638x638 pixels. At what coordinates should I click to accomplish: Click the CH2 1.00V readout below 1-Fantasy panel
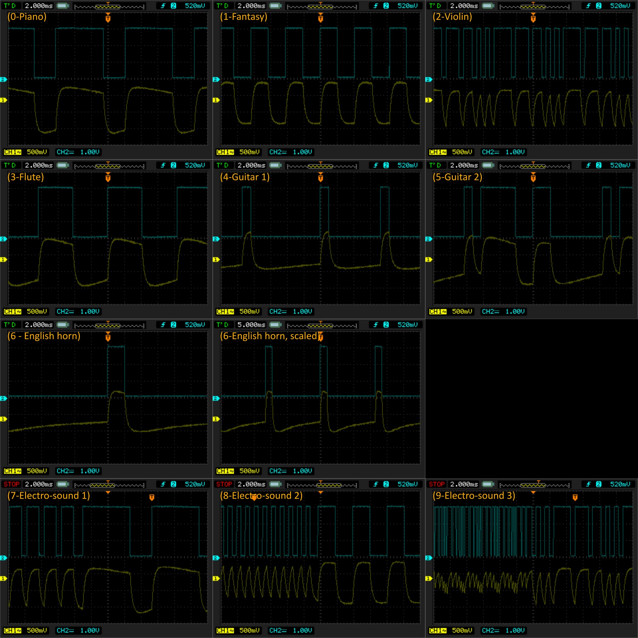click(x=290, y=152)
